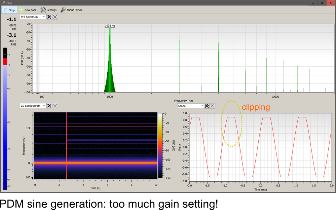336x210 pixels.
Task: Close the 2D Spectrogram dock
Action: [x=55, y=106]
